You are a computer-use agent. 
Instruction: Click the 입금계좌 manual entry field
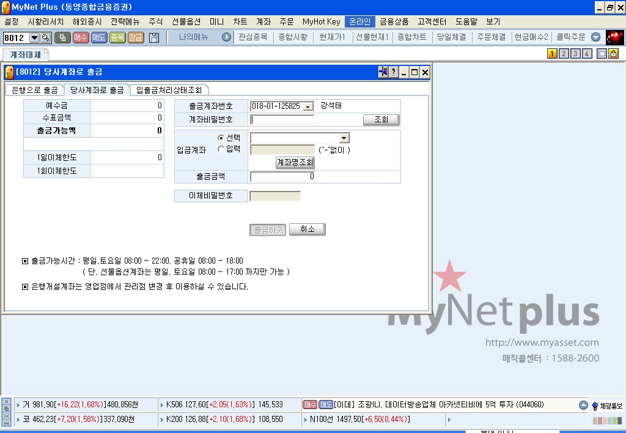pyautogui.click(x=282, y=150)
